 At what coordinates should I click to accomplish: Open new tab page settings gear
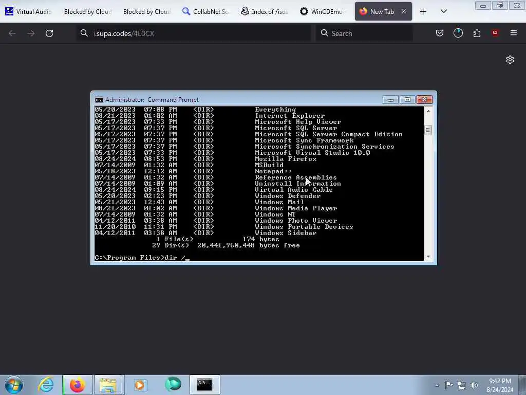click(510, 60)
